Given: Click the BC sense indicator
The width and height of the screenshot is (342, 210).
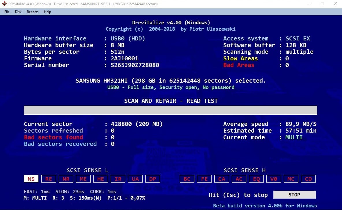Looking at the screenshot, I should (187, 179).
